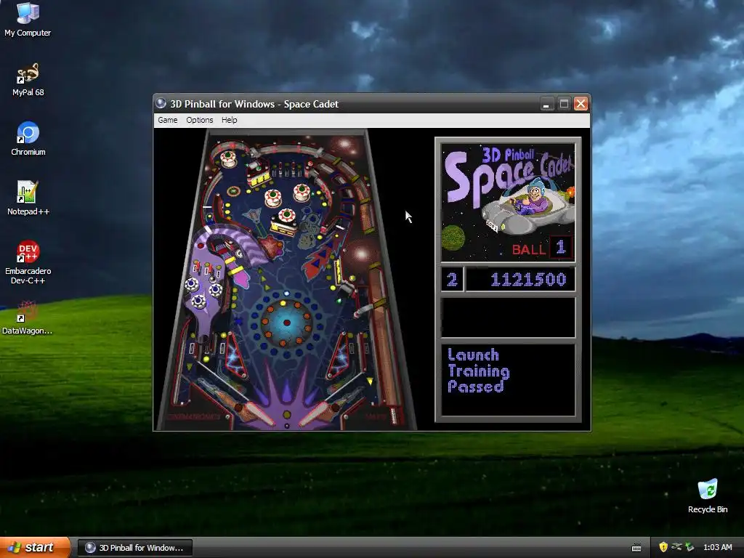Click the security shield tray icon

click(663, 547)
